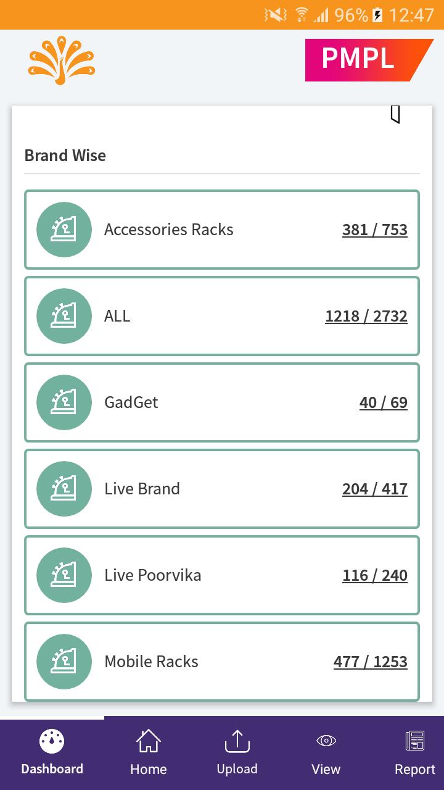The height and width of the screenshot is (790, 444).
Task: Go to the Upload tab
Action: 237,753
